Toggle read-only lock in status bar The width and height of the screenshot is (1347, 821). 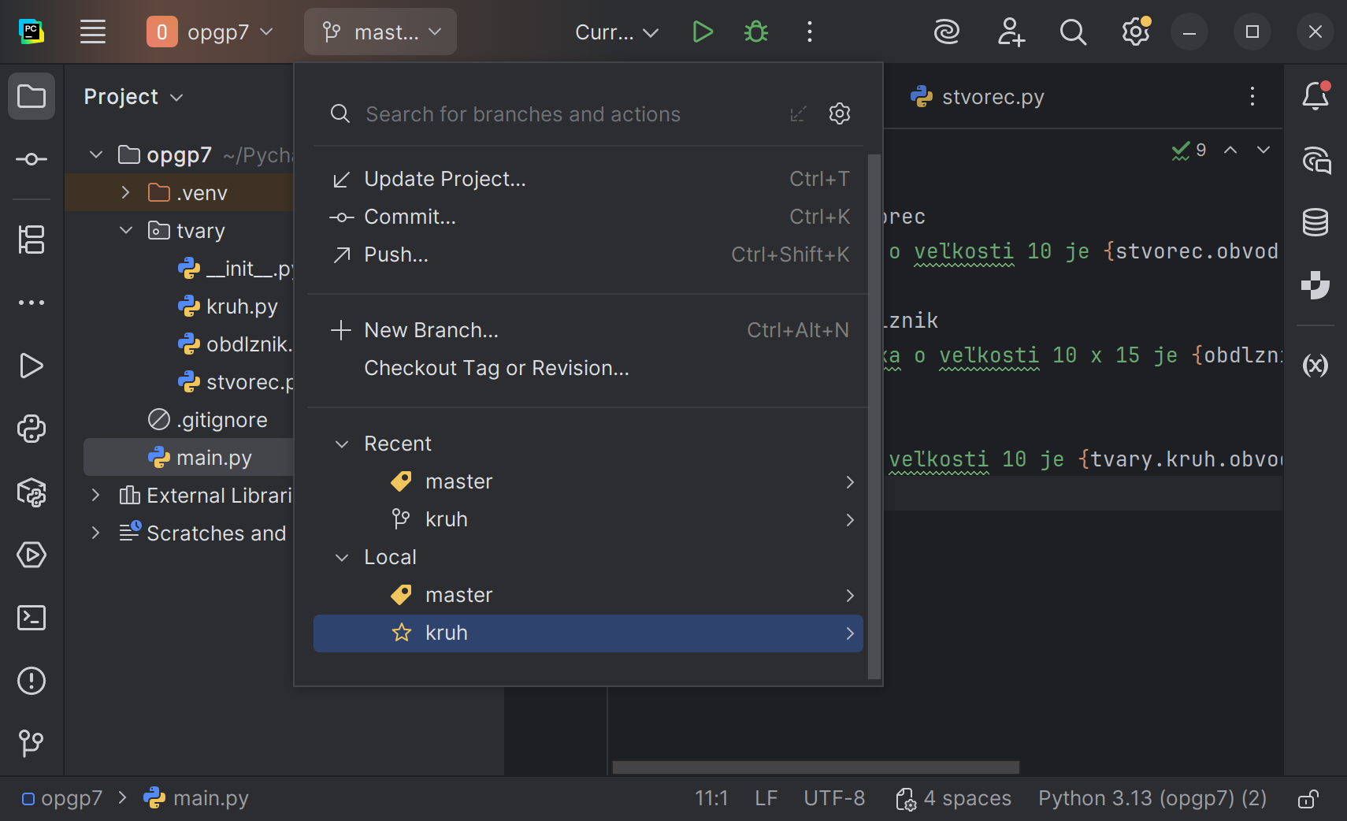coord(1308,799)
